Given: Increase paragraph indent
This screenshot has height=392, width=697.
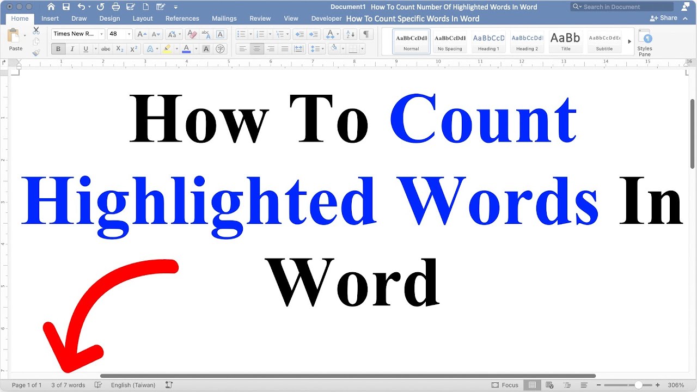Looking at the screenshot, I should pos(313,34).
